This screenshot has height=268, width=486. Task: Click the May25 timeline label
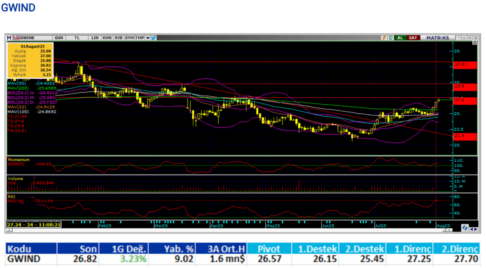pyautogui.click(x=273, y=226)
